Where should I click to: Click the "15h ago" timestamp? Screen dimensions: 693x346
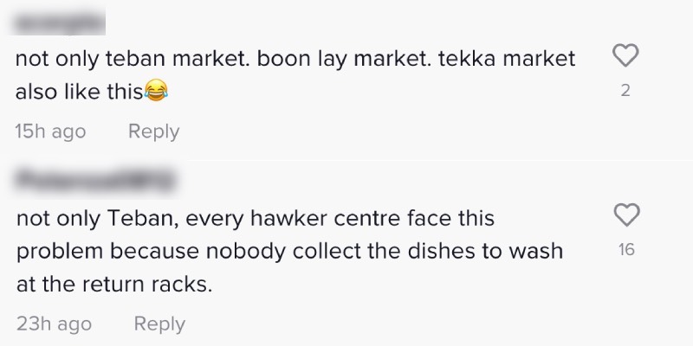click(51, 131)
